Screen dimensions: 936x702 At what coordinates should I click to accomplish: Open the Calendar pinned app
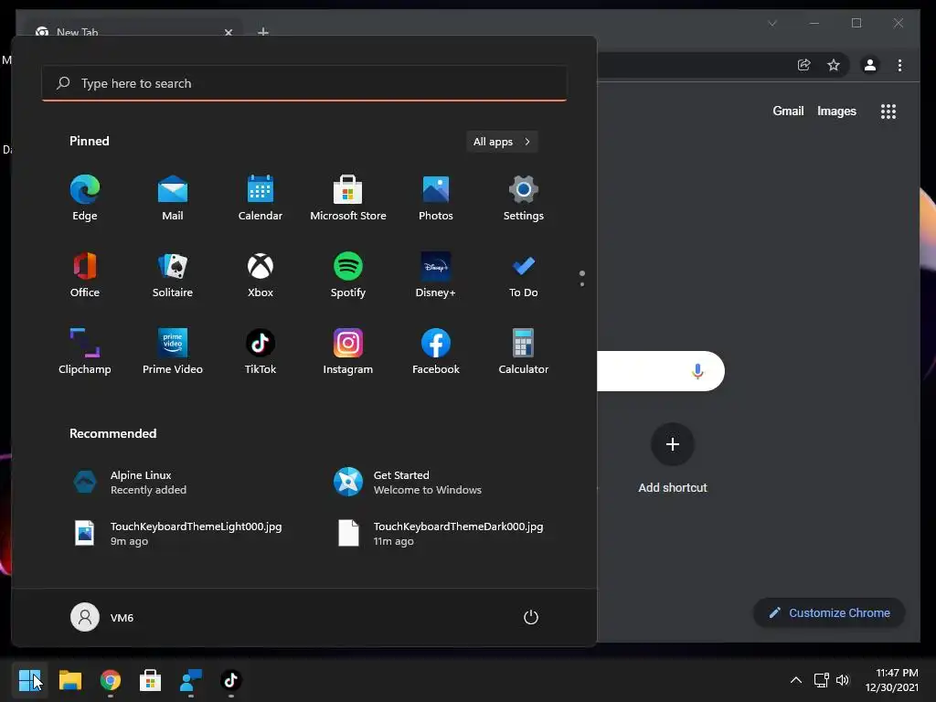point(261,198)
